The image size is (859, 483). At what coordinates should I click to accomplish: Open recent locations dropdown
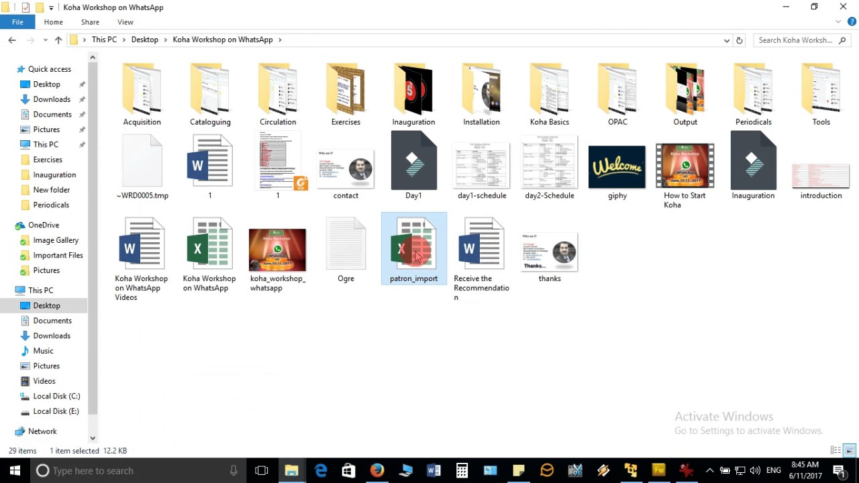tap(44, 40)
